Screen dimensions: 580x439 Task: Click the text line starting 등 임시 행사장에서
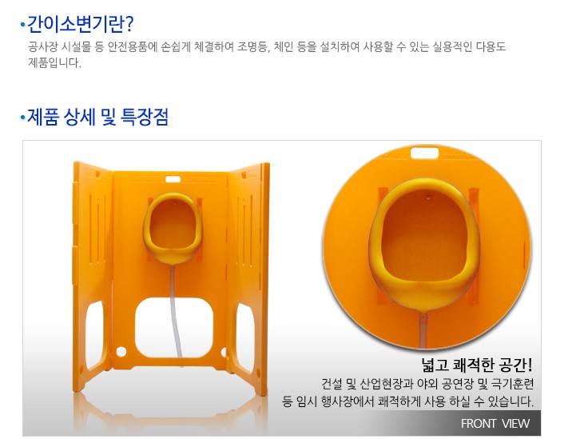(x=407, y=401)
